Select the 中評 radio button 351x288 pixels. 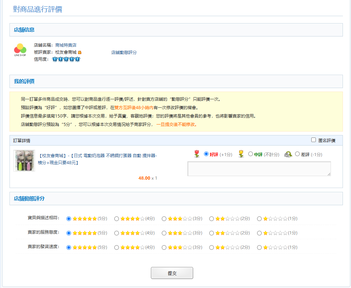click(x=250, y=154)
